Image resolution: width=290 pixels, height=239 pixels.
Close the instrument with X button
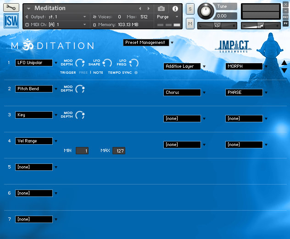pyautogui.click(x=285, y=5)
